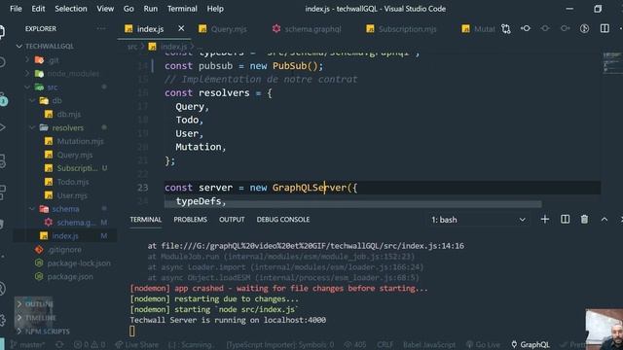This screenshot has width=623, height=350.
Task: Synchronize changes icon in status bar
Action: (x=59, y=345)
